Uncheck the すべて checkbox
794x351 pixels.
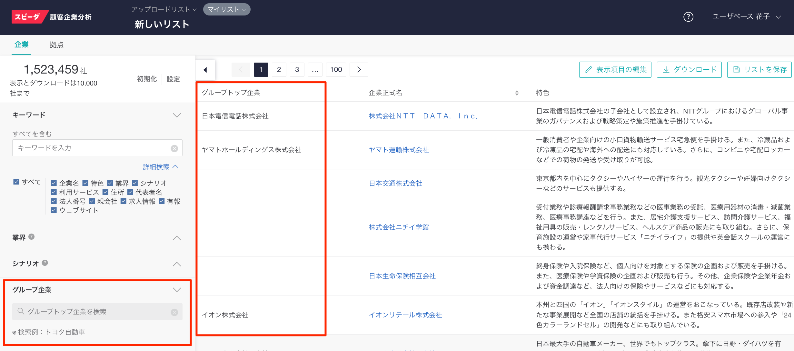click(16, 182)
